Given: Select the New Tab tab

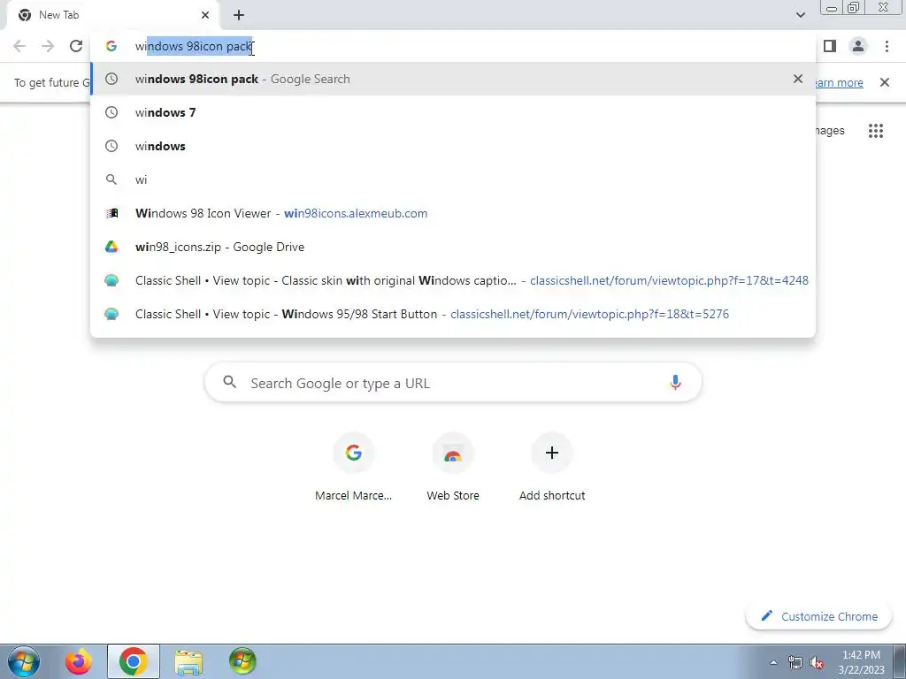Looking at the screenshot, I should coord(112,15).
